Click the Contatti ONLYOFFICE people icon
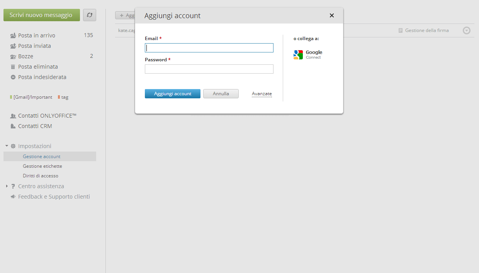 click(x=13, y=116)
